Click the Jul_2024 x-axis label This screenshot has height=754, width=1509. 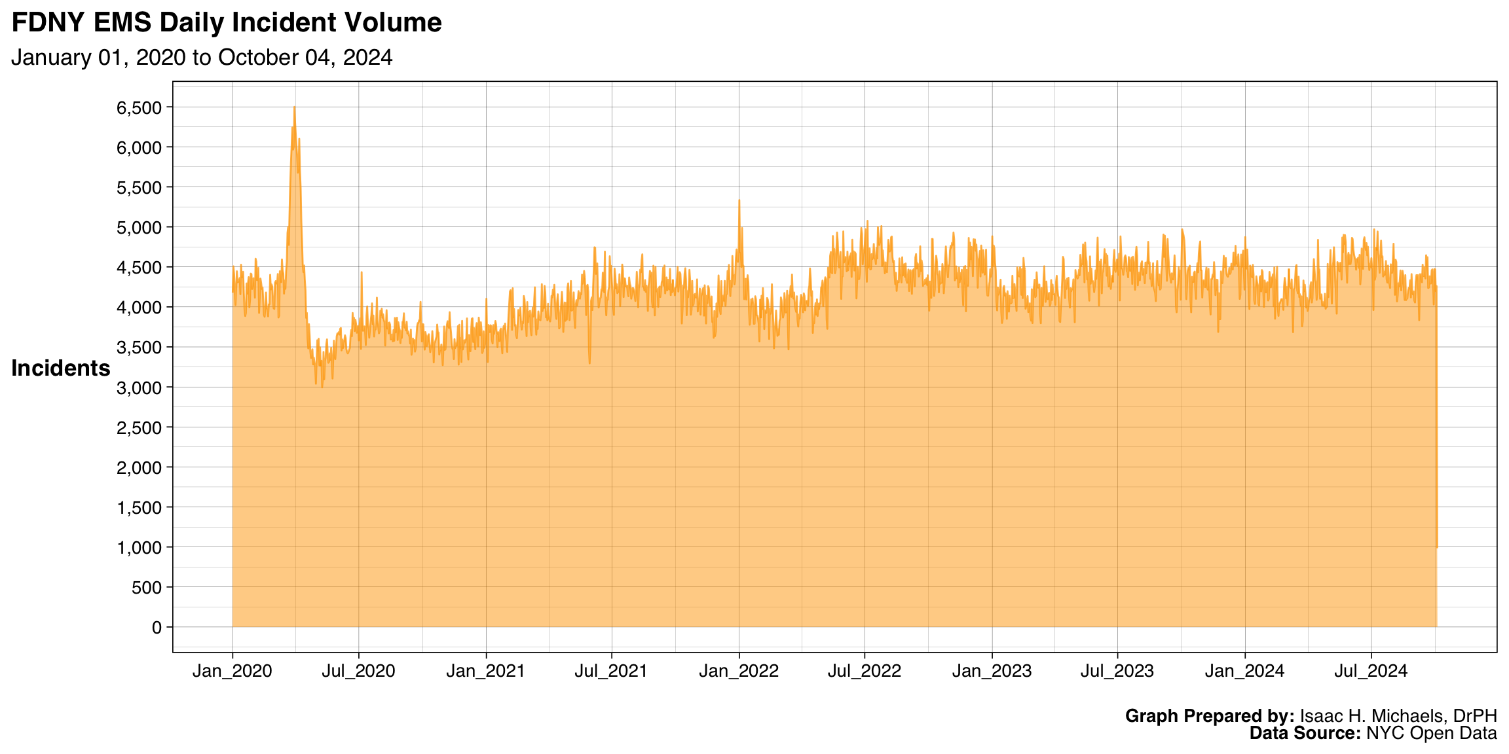[x=1371, y=672]
